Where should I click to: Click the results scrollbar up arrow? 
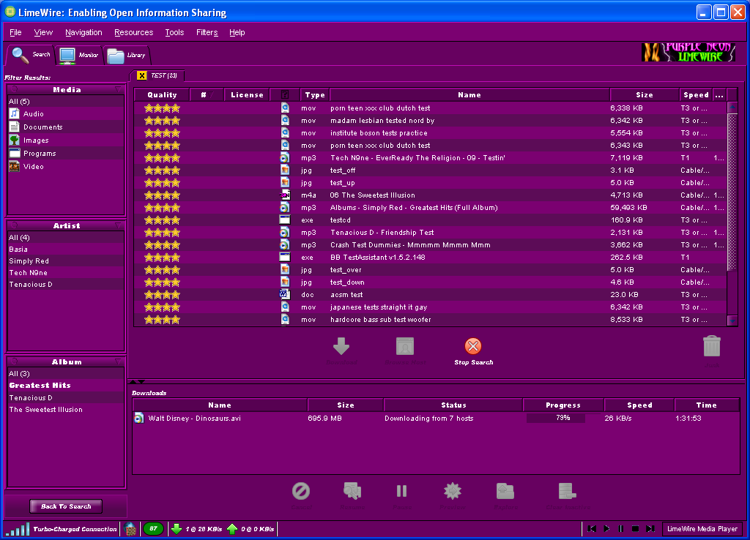pyautogui.click(x=732, y=107)
